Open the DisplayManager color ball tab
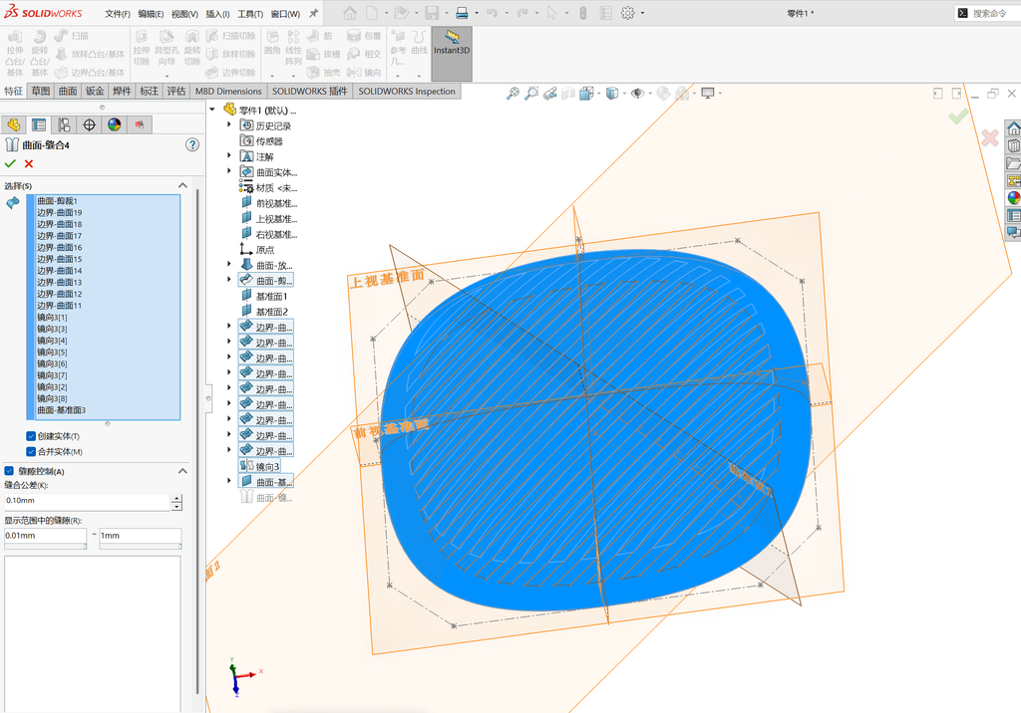Viewport: 1021px width, 713px height. point(115,124)
